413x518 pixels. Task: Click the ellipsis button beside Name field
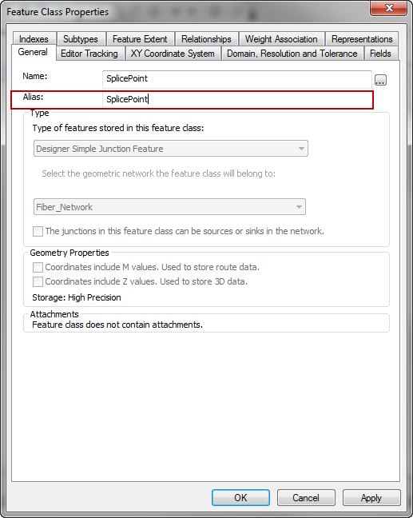380,80
